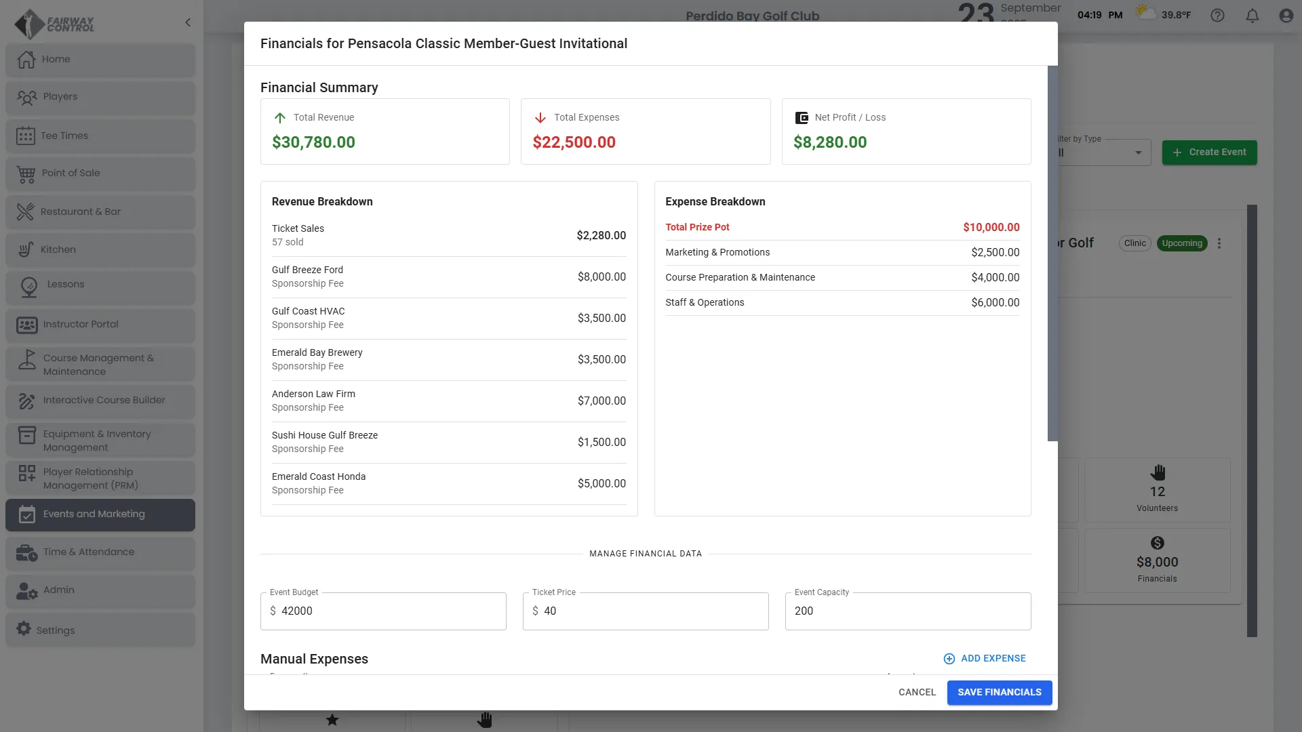This screenshot has height=732, width=1302.
Task: Click the user account avatar icon
Action: tap(1286, 16)
